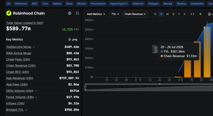Switch to the Provenance chain tab
Screen dimensions: 213x116
click(98, 4)
